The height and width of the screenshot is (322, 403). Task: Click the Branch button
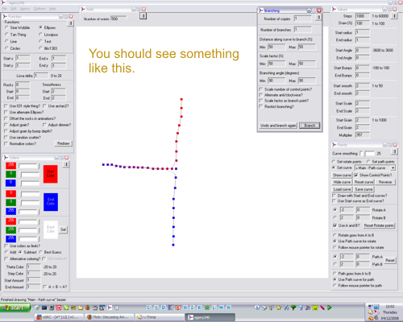pos(310,126)
